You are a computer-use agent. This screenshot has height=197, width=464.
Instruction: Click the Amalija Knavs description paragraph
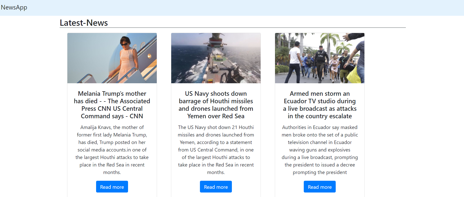coord(112,149)
